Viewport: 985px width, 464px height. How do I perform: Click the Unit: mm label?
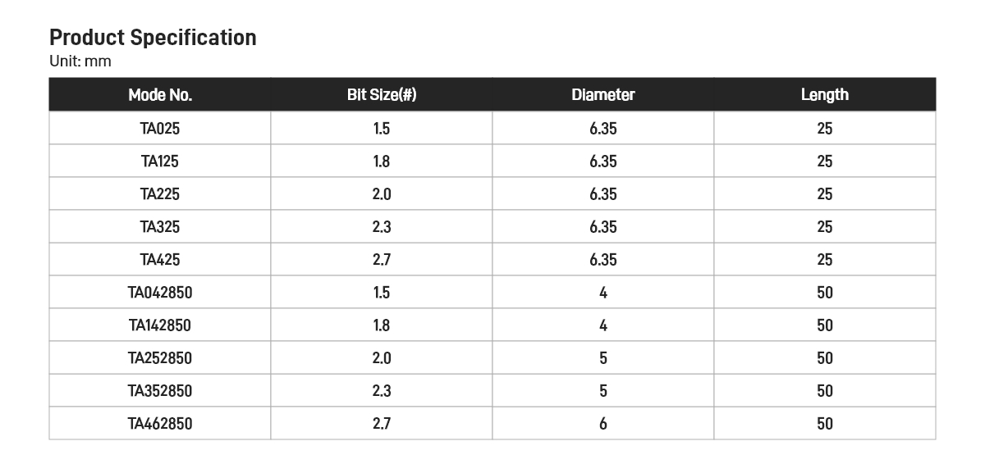[x=80, y=61]
